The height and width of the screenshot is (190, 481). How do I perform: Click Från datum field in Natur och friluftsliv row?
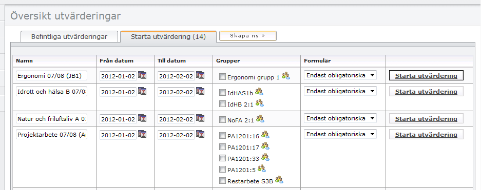tap(118, 119)
